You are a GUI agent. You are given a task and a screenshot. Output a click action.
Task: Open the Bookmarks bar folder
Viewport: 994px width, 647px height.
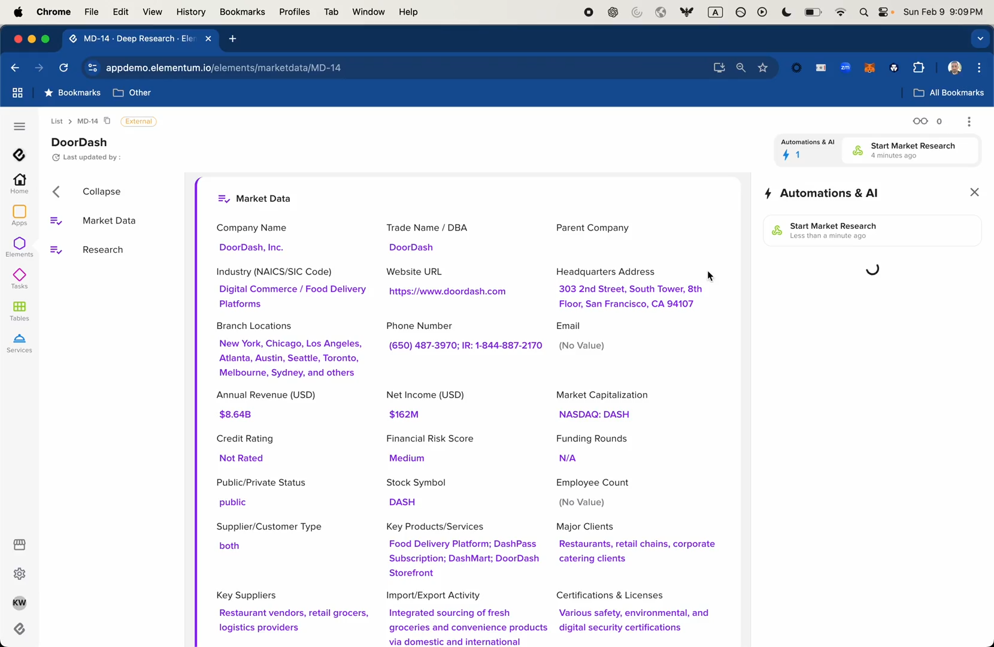point(72,93)
